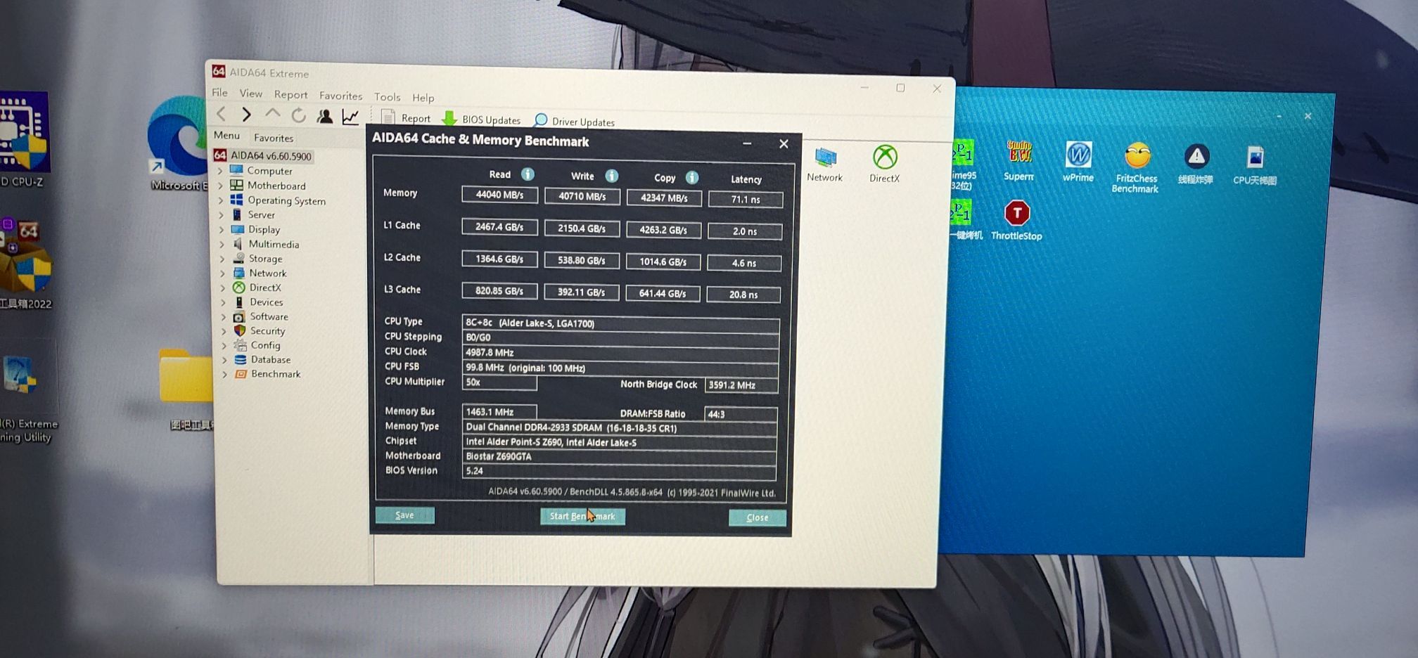Click the L3 Cache Write 392.11 GB/s value

[581, 292]
